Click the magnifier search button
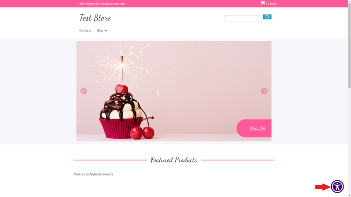 click(267, 17)
